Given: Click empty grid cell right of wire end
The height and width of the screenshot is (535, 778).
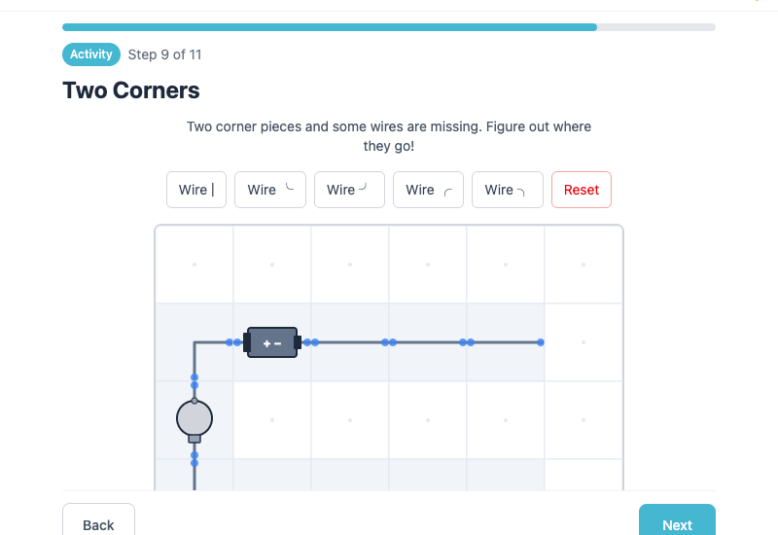Looking at the screenshot, I should click(x=583, y=342).
